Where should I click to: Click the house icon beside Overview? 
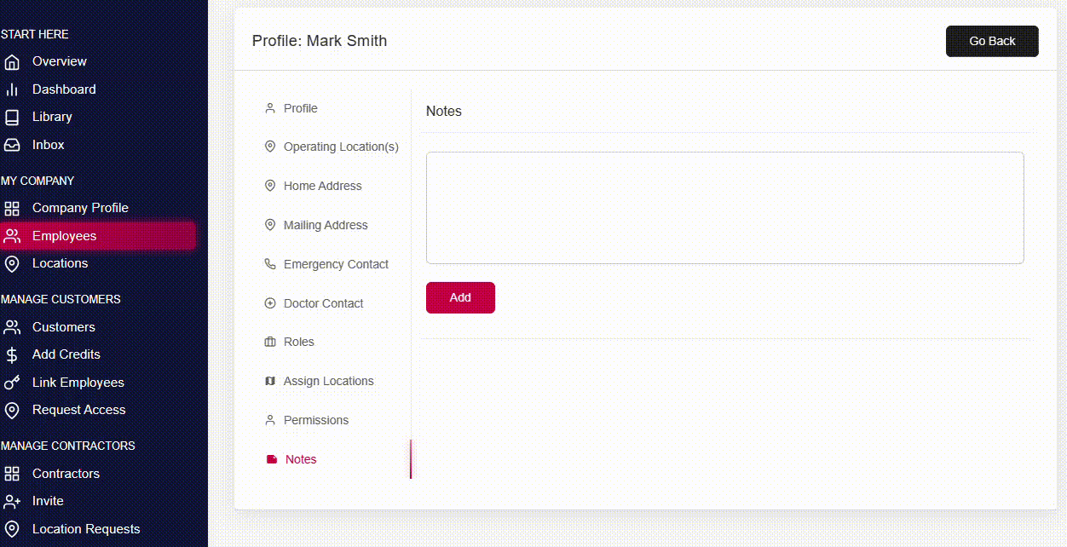pos(12,62)
